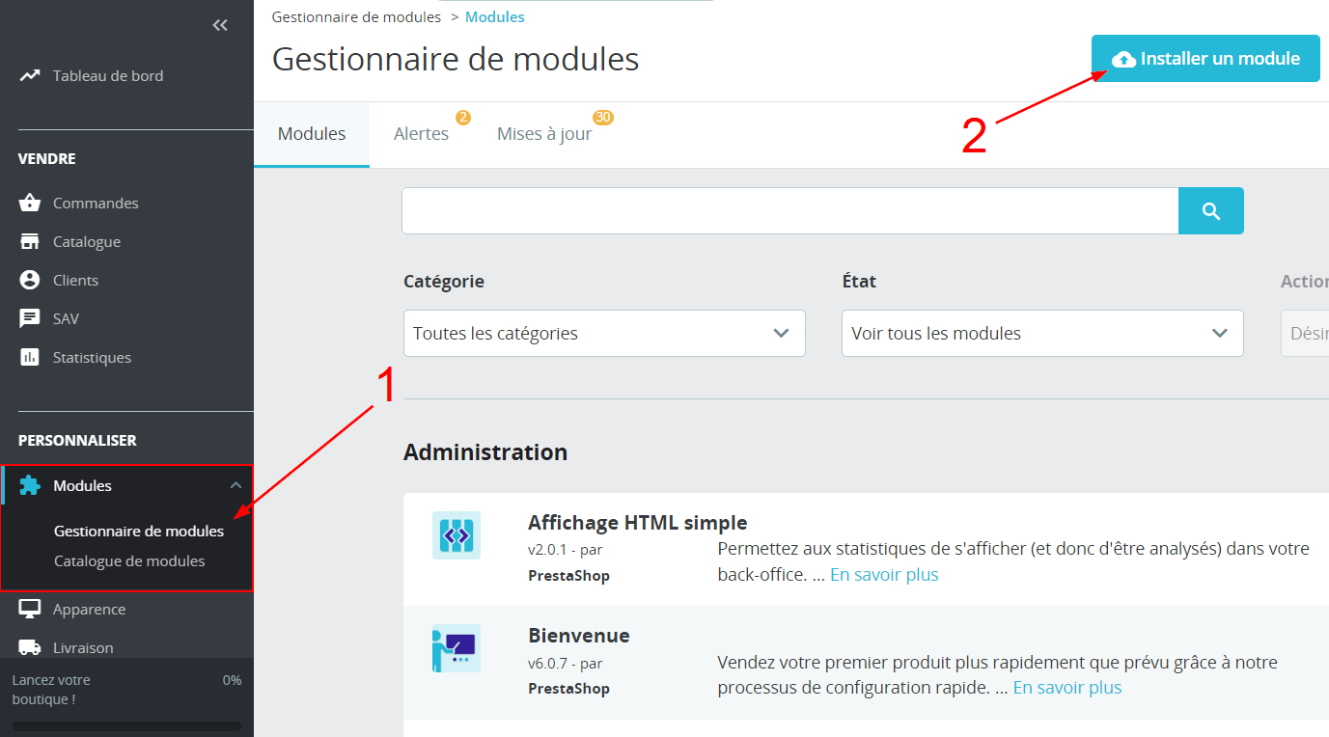
Task: Open Tableau de bord dashboard
Action: 107,76
